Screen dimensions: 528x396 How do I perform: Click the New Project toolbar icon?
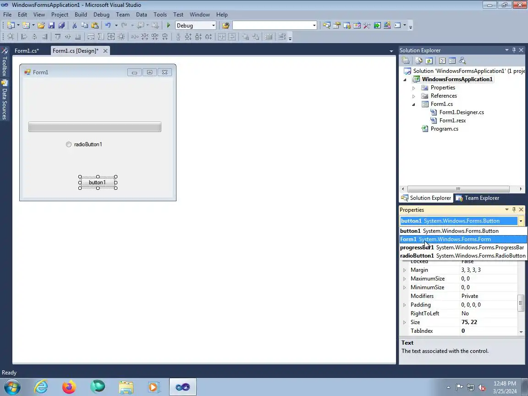point(11,25)
